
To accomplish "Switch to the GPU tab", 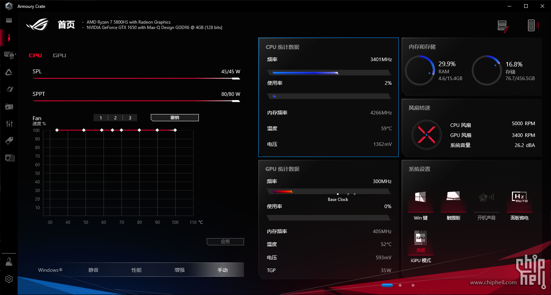I will tap(59, 55).
